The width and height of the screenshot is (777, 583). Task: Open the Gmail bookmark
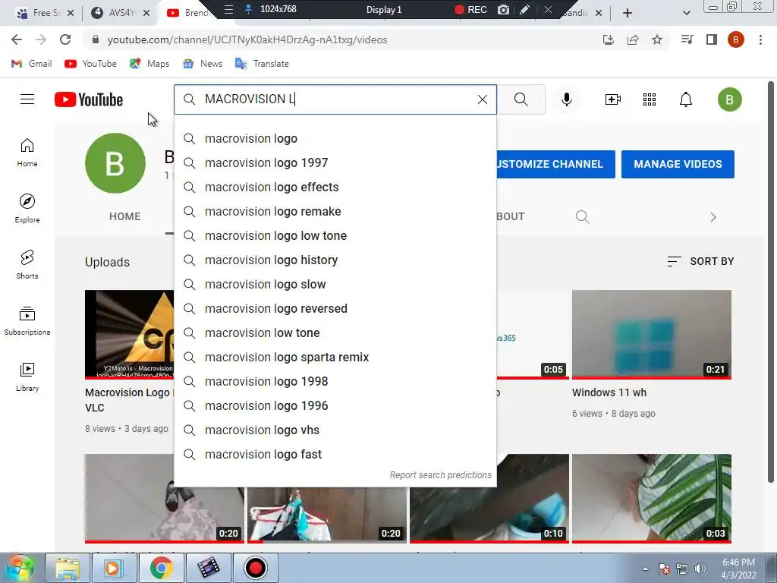coord(32,64)
